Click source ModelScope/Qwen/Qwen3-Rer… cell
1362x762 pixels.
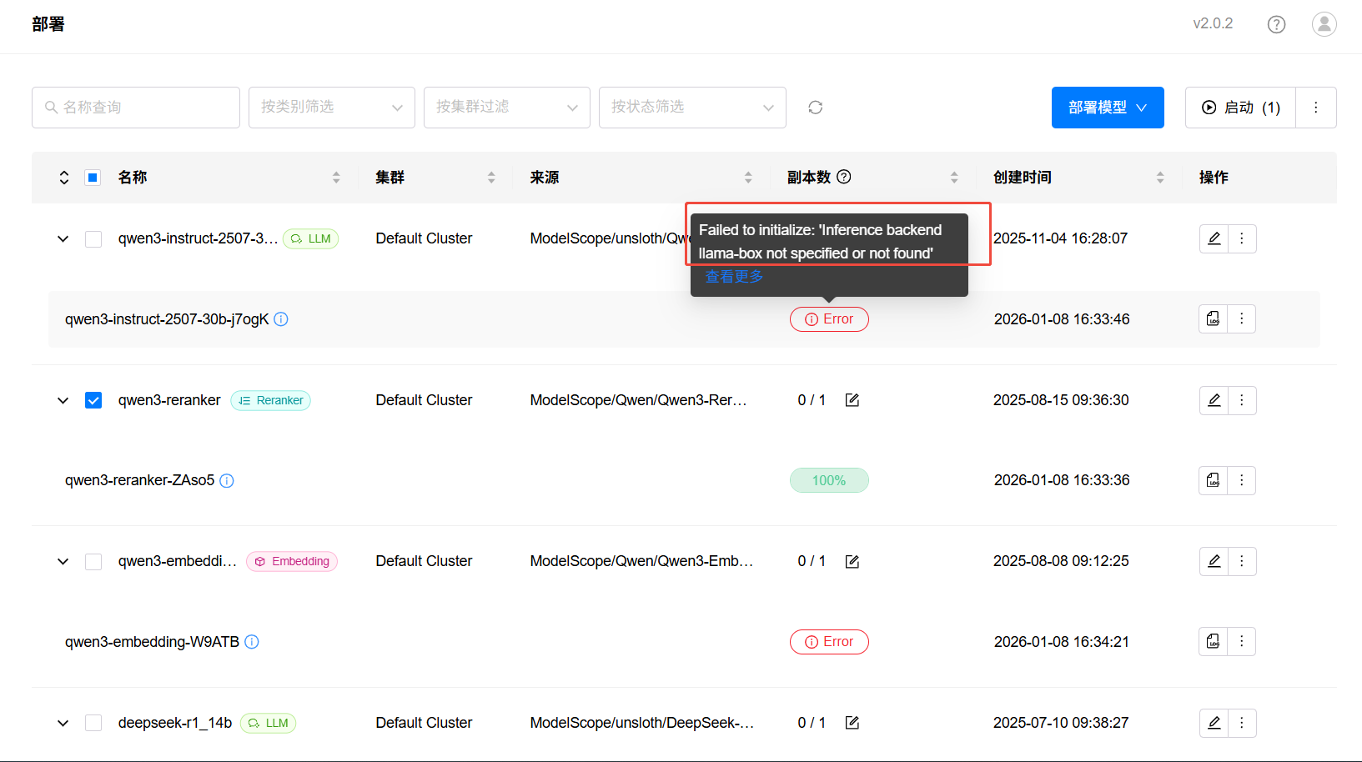click(639, 400)
